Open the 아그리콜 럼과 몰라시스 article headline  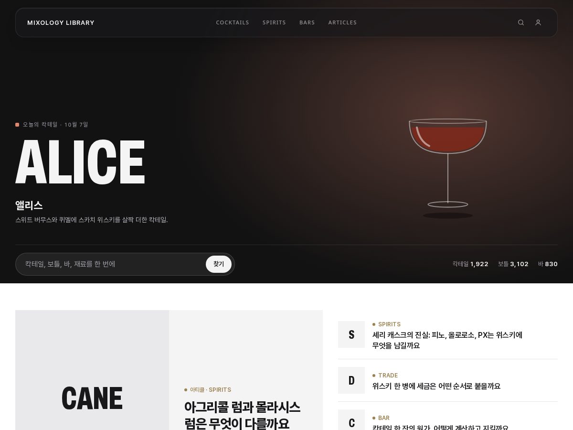coord(242,415)
